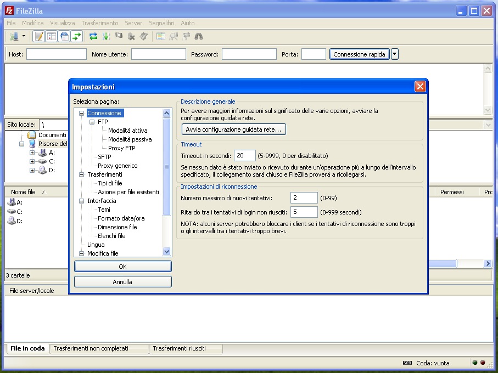Select the Modalità passiva settings page
Image resolution: width=498 pixels, height=373 pixels.
tap(130, 139)
